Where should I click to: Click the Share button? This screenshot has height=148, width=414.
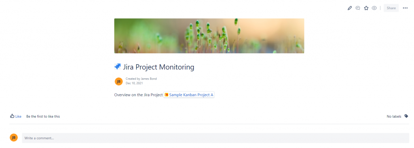pos(391,8)
